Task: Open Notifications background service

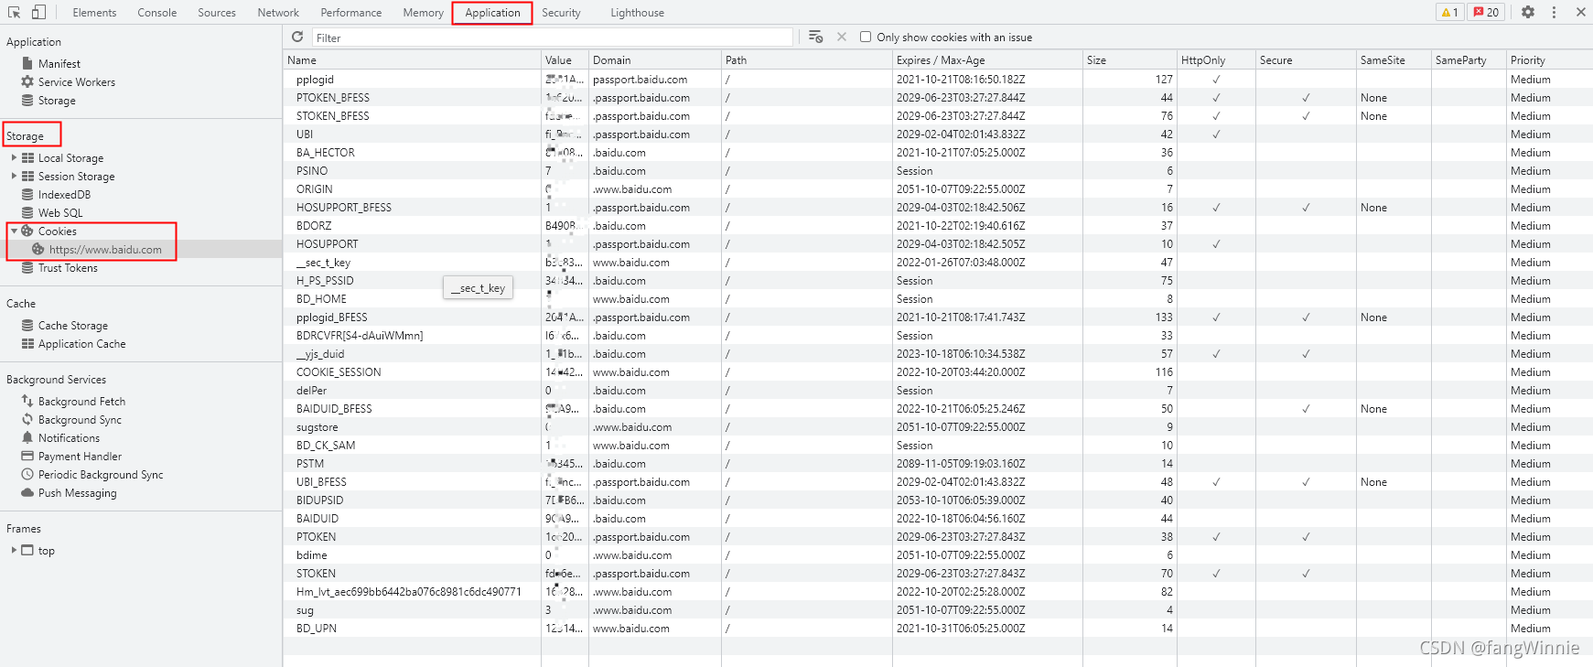Action: pos(69,438)
